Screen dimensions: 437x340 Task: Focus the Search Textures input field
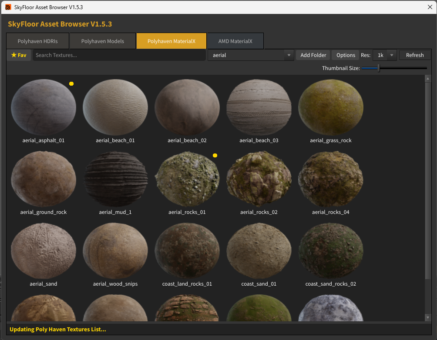coord(119,55)
